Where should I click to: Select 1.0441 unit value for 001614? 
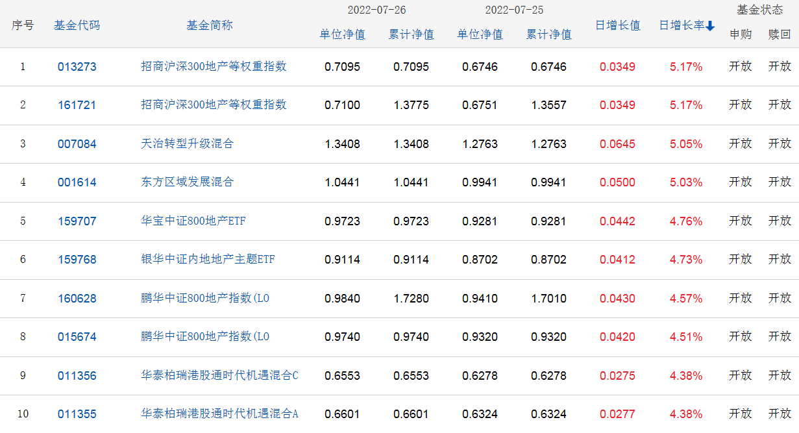tap(343, 182)
